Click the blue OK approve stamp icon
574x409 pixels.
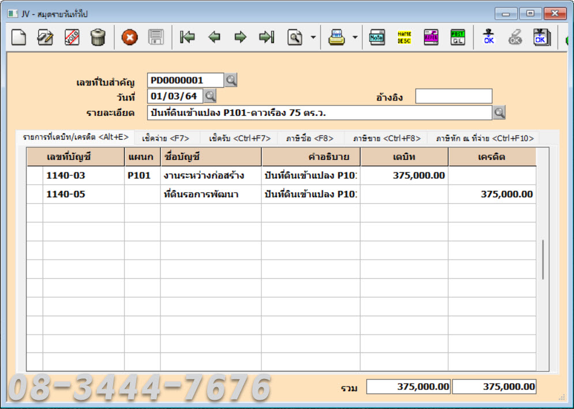[489, 37]
